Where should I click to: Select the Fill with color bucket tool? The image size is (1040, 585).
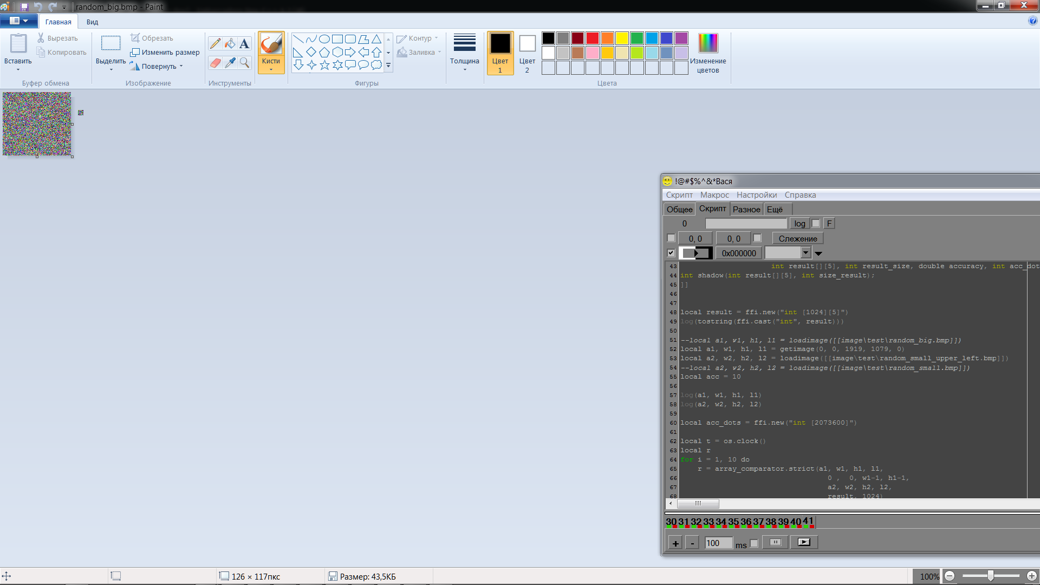230,44
